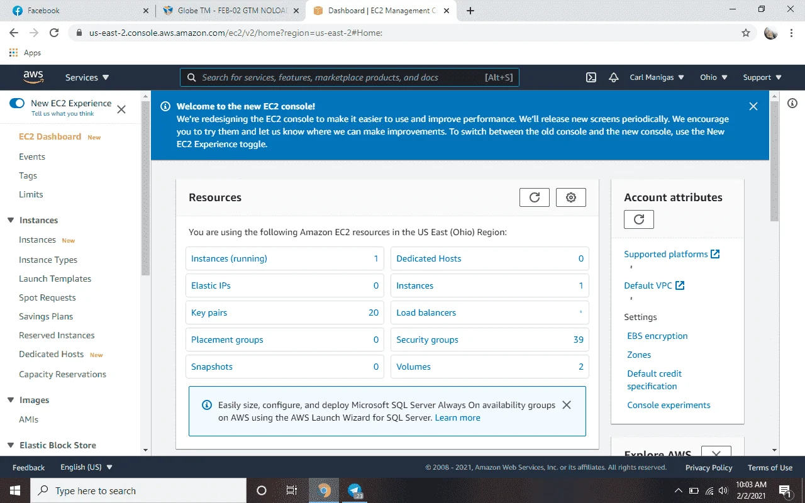Switch to the Facebook tab
The width and height of the screenshot is (805, 503).
click(x=77, y=11)
